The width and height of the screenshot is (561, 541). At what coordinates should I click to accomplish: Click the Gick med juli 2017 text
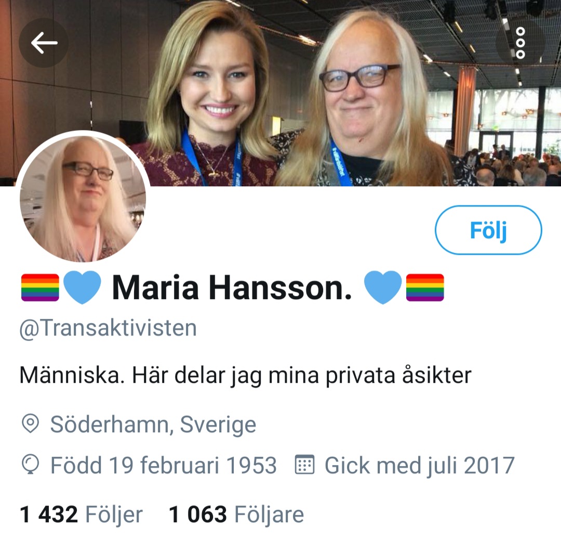[x=420, y=466]
